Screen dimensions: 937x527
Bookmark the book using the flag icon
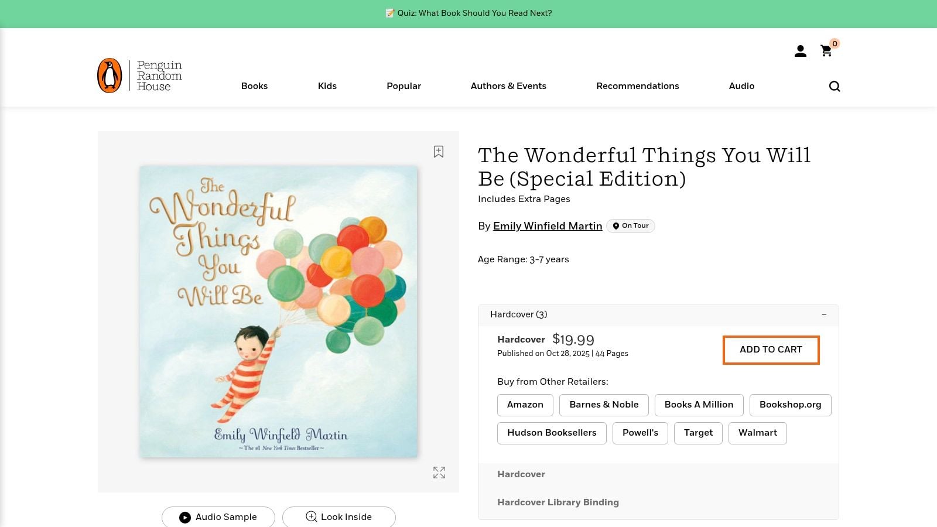coord(439,152)
